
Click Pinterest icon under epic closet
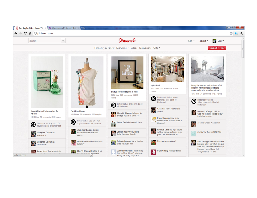pos(153,99)
